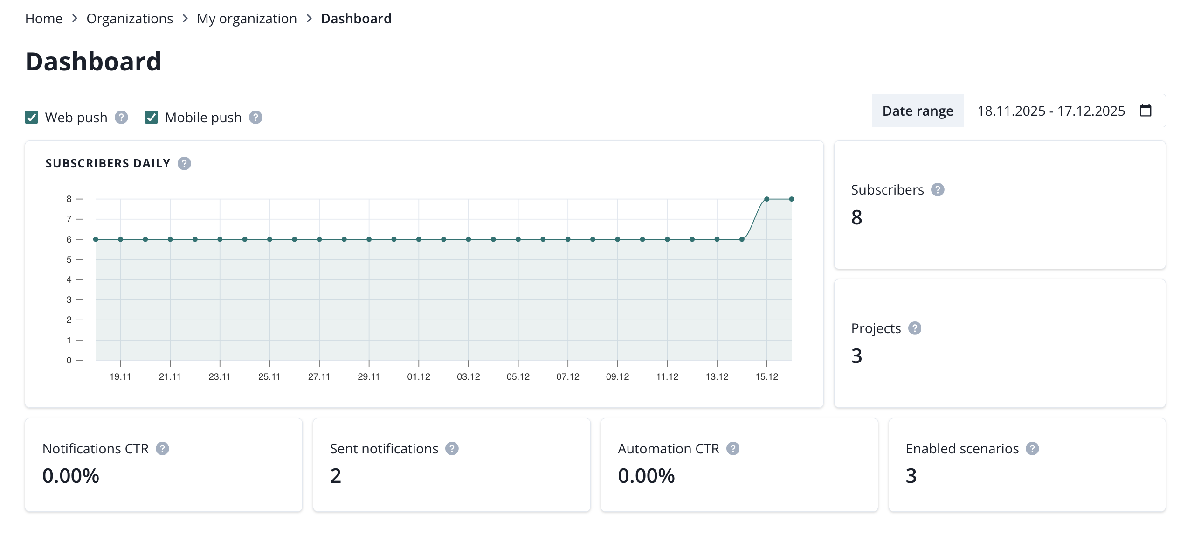Click help icon next to Mobile push
Screen dimensions: 1201x543
click(255, 117)
